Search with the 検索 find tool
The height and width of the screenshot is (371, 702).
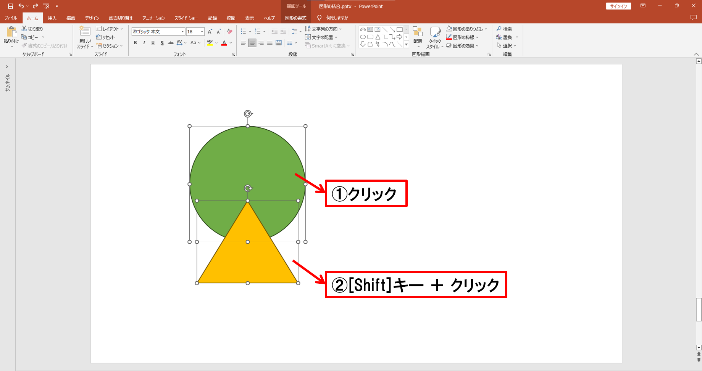point(504,29)
